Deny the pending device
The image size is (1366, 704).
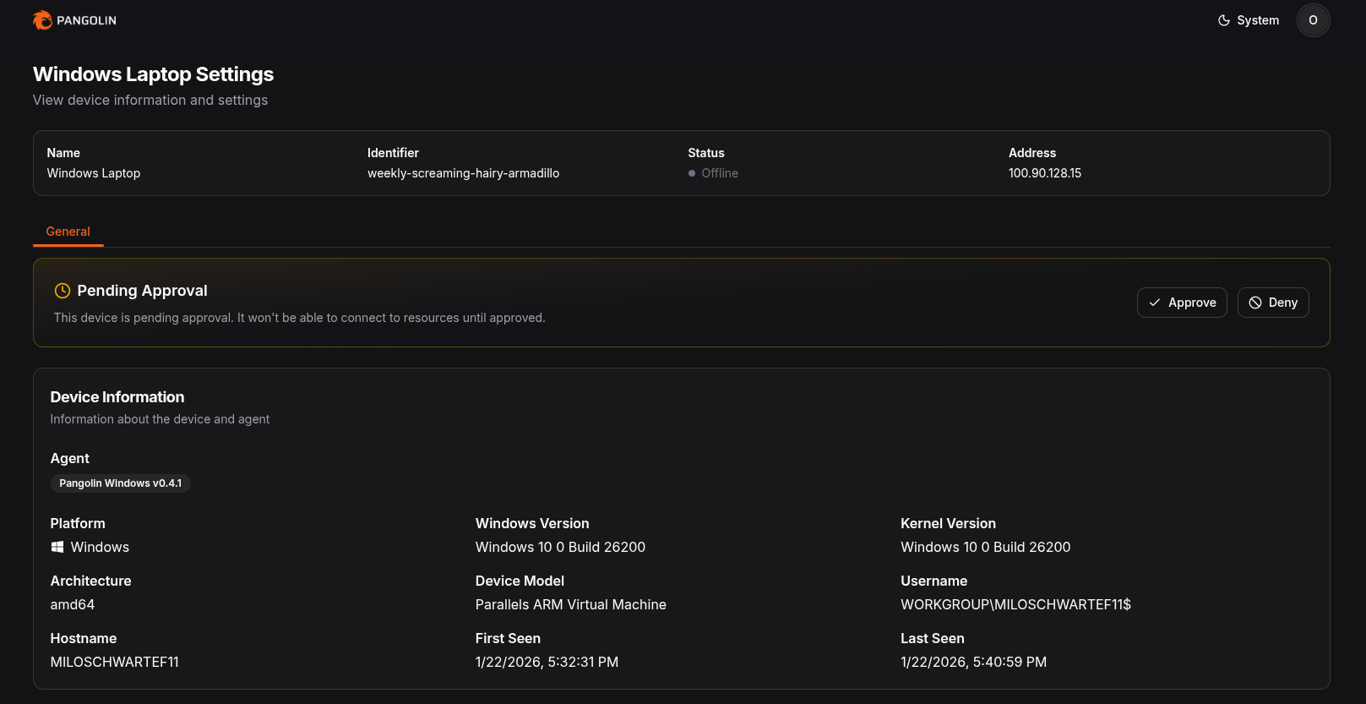(1272, 303)
